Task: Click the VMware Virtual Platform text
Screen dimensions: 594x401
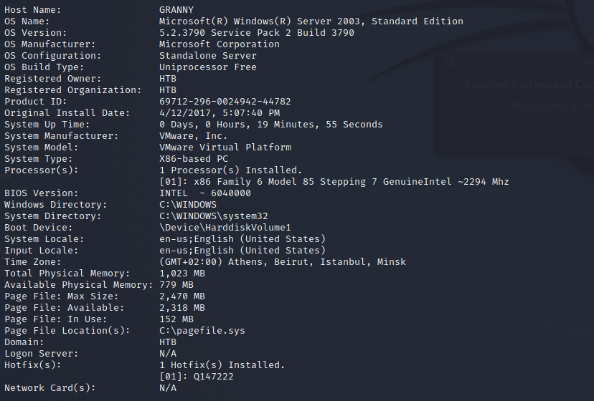Action: 225,148
